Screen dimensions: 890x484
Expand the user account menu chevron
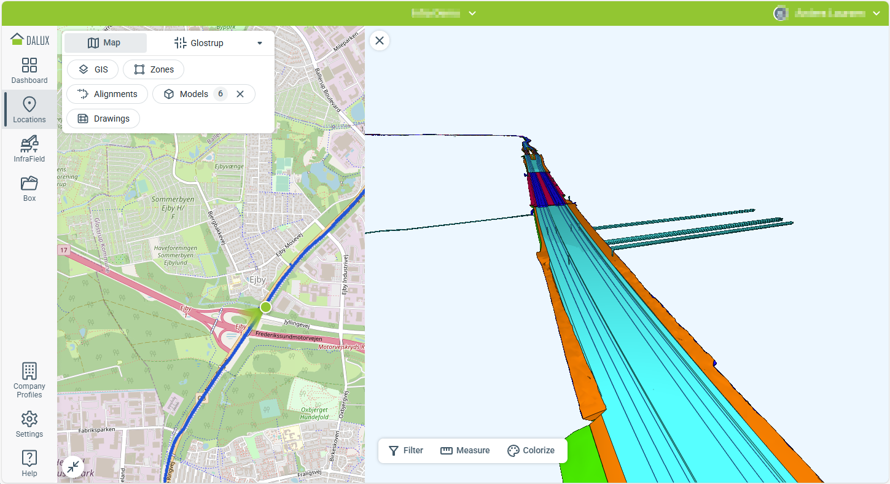click(x=876, y=14)
